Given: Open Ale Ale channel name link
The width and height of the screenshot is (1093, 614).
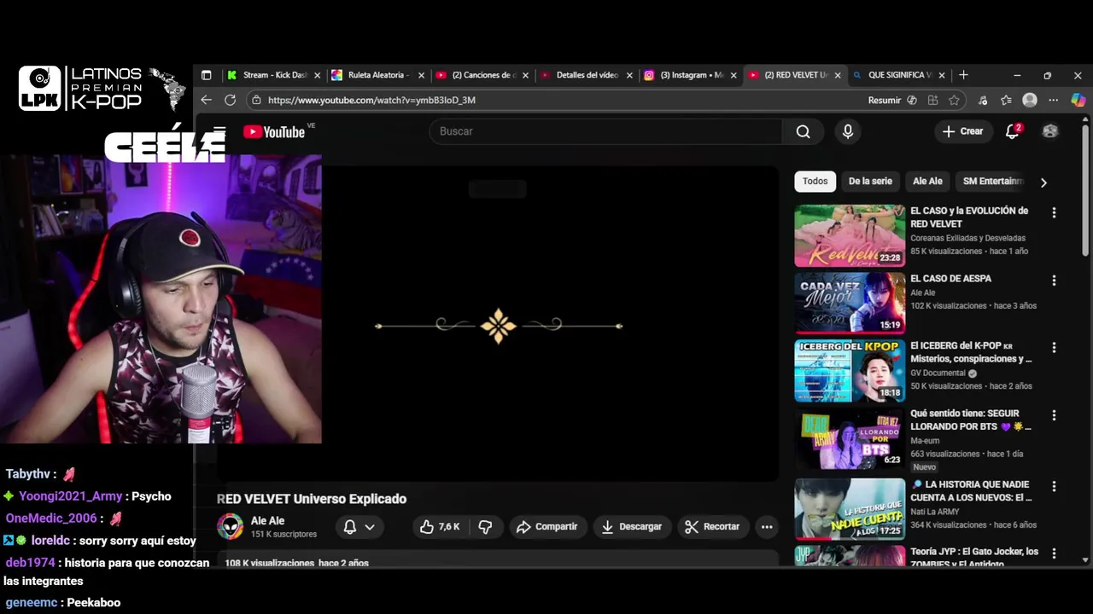Looking at the screenshot, I should [267, 521].
